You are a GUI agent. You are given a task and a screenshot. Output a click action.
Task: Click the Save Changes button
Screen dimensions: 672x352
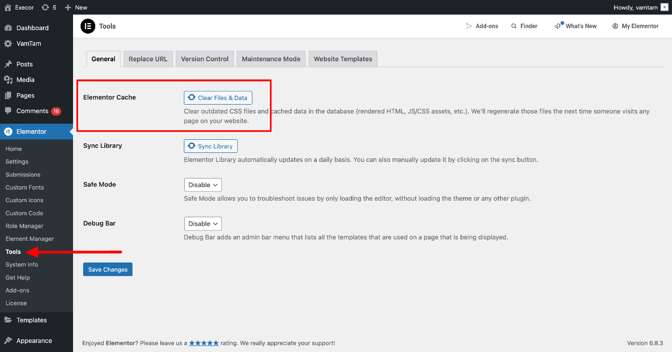point(108,270)
